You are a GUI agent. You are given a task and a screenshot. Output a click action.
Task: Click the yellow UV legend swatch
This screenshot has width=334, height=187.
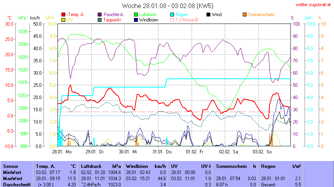click(63, 20)
